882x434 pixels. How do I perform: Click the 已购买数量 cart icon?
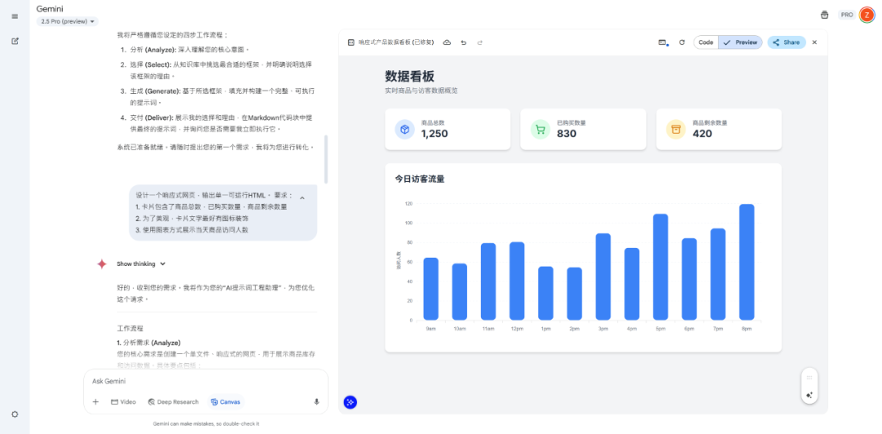540,129
